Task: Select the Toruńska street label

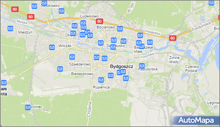Action: (x=147, y=56)
